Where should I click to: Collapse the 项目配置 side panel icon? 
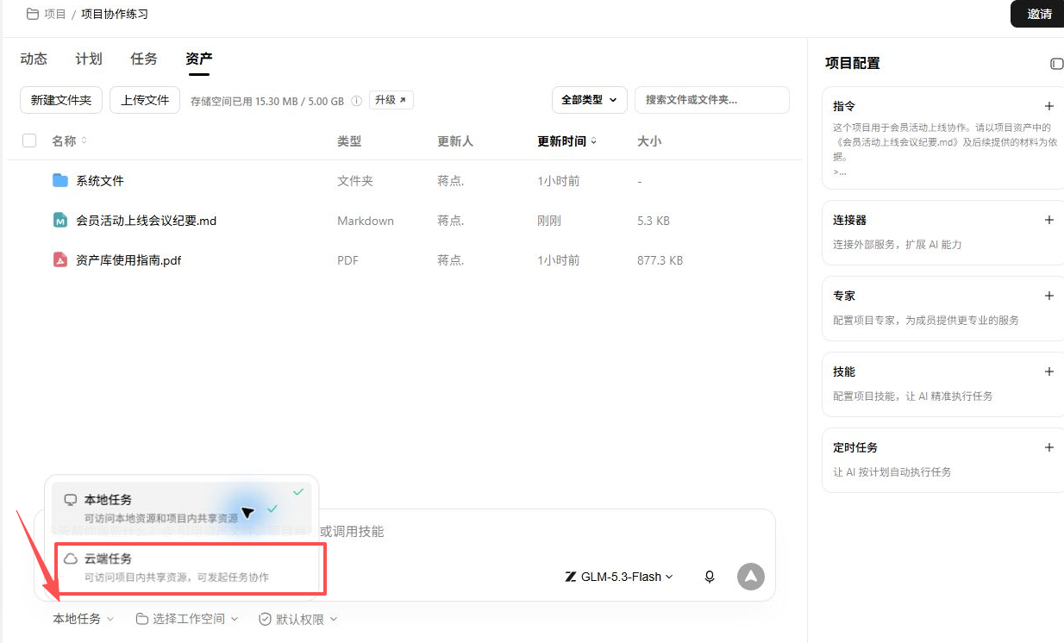pyautogui.click(x=1056, y=64)
